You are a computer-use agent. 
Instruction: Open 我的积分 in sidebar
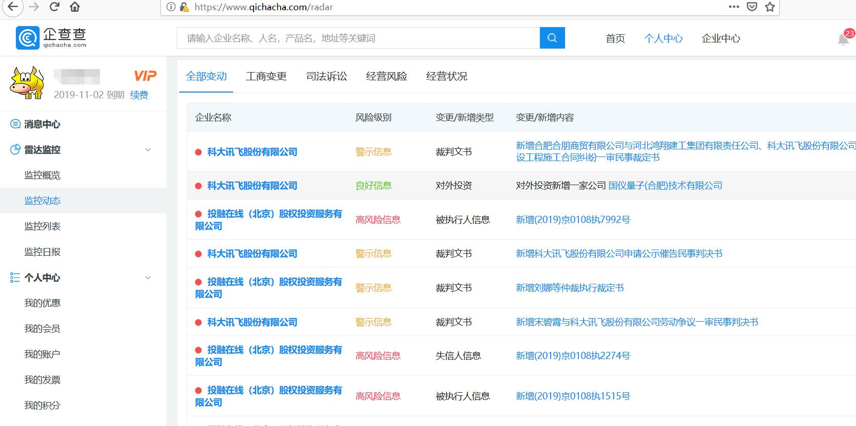pyautogui.click(x=43, y=405)
